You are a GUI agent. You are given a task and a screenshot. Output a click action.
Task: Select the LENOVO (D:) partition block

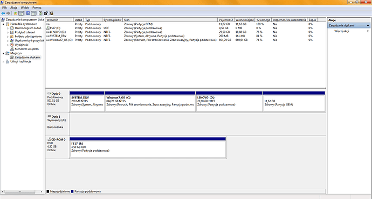click(229, 101)
